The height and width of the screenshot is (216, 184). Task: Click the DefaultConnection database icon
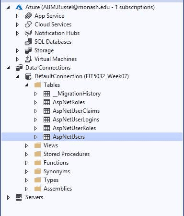pos(28,76)
